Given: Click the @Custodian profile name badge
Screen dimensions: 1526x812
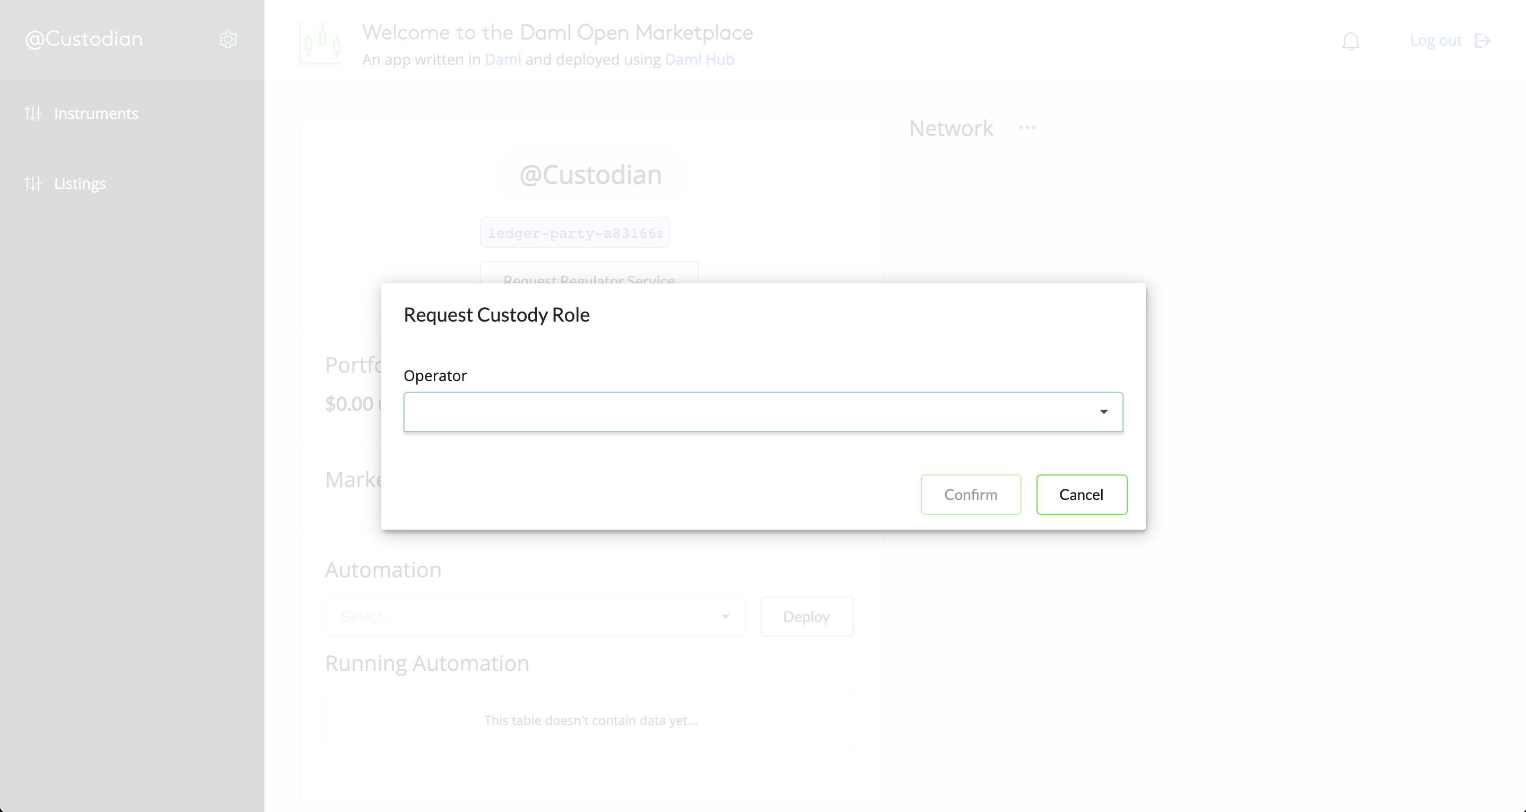Looking at the screenshot, I should (590, 175).
